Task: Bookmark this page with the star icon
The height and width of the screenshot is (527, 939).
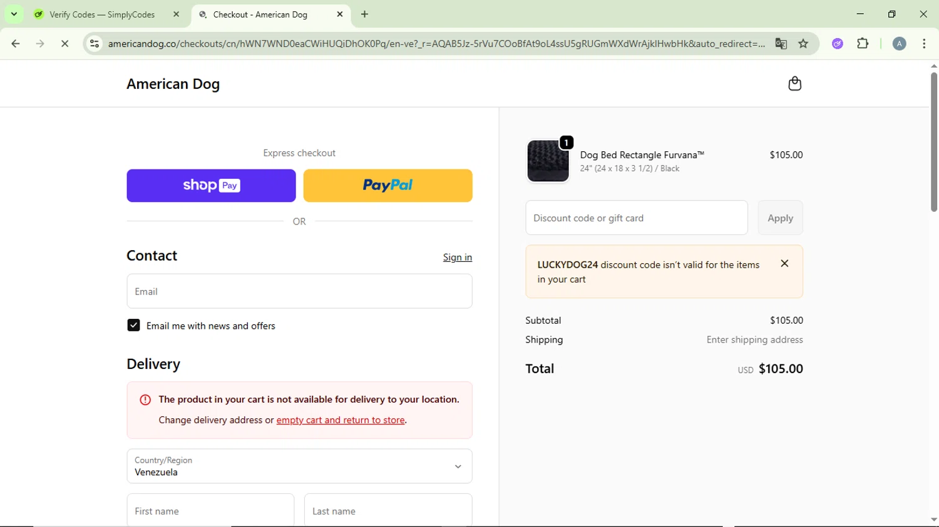Action: (x=803, y=44)
